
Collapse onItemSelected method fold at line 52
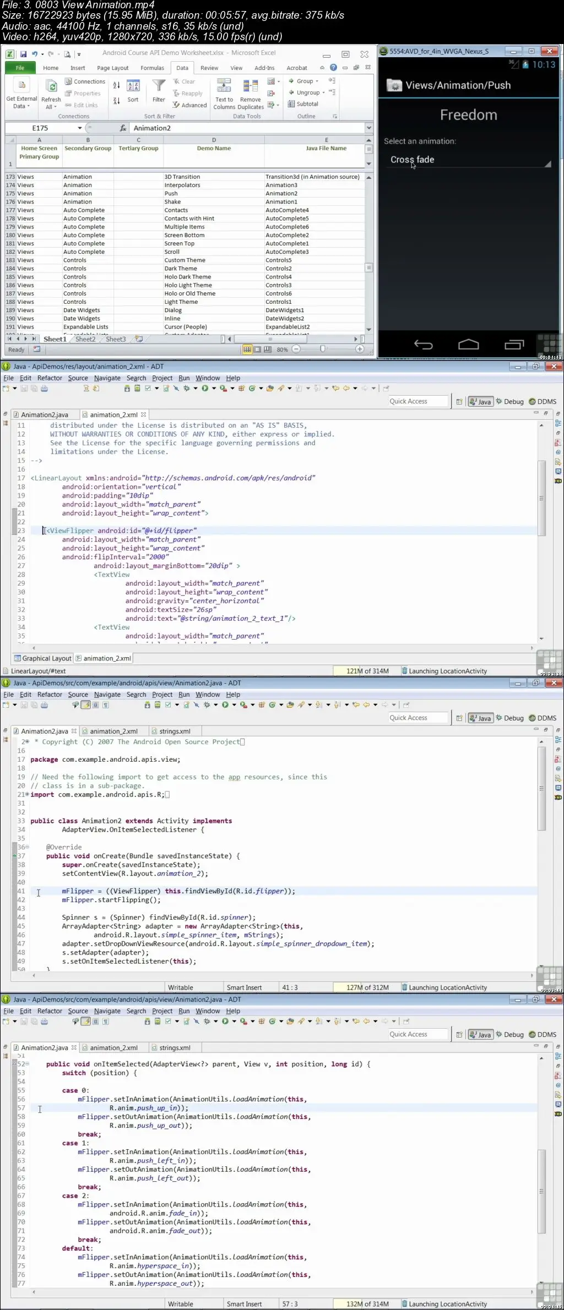coord(28,1065)
